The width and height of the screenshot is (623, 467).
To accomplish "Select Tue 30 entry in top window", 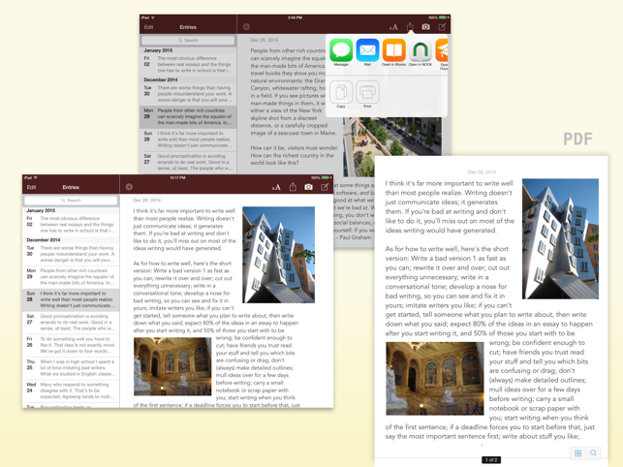I will pos(188,94).
